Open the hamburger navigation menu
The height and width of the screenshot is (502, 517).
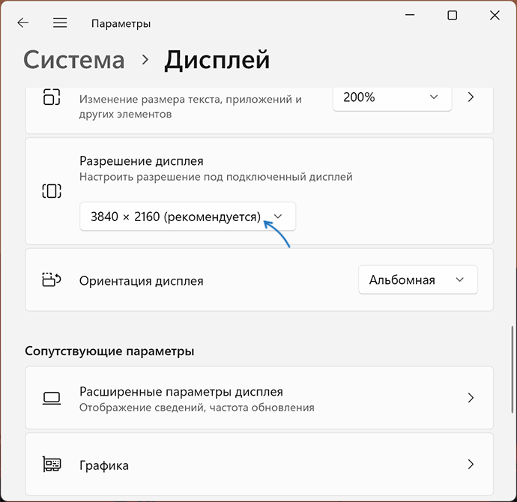pos(60,23)
